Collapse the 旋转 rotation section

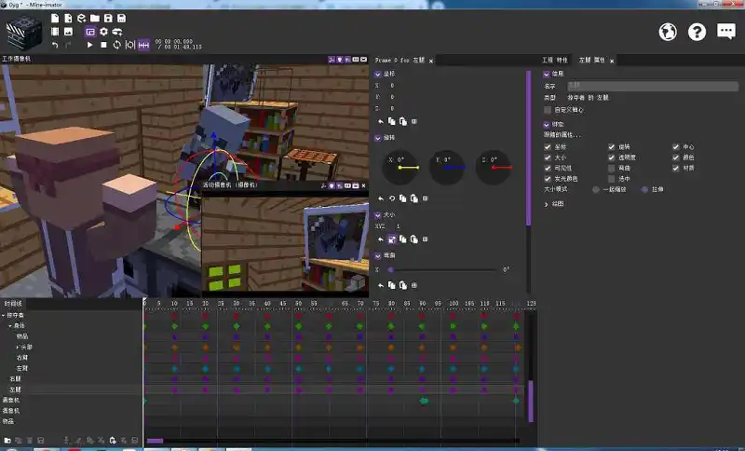[x=378, y=138]
